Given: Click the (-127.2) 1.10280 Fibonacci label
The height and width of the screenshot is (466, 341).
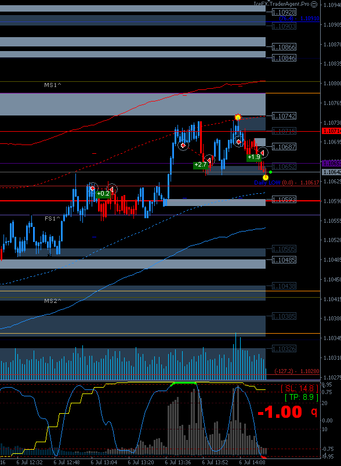Looking at the screenshot, I should pyautogui.click(x=297, y=371).
